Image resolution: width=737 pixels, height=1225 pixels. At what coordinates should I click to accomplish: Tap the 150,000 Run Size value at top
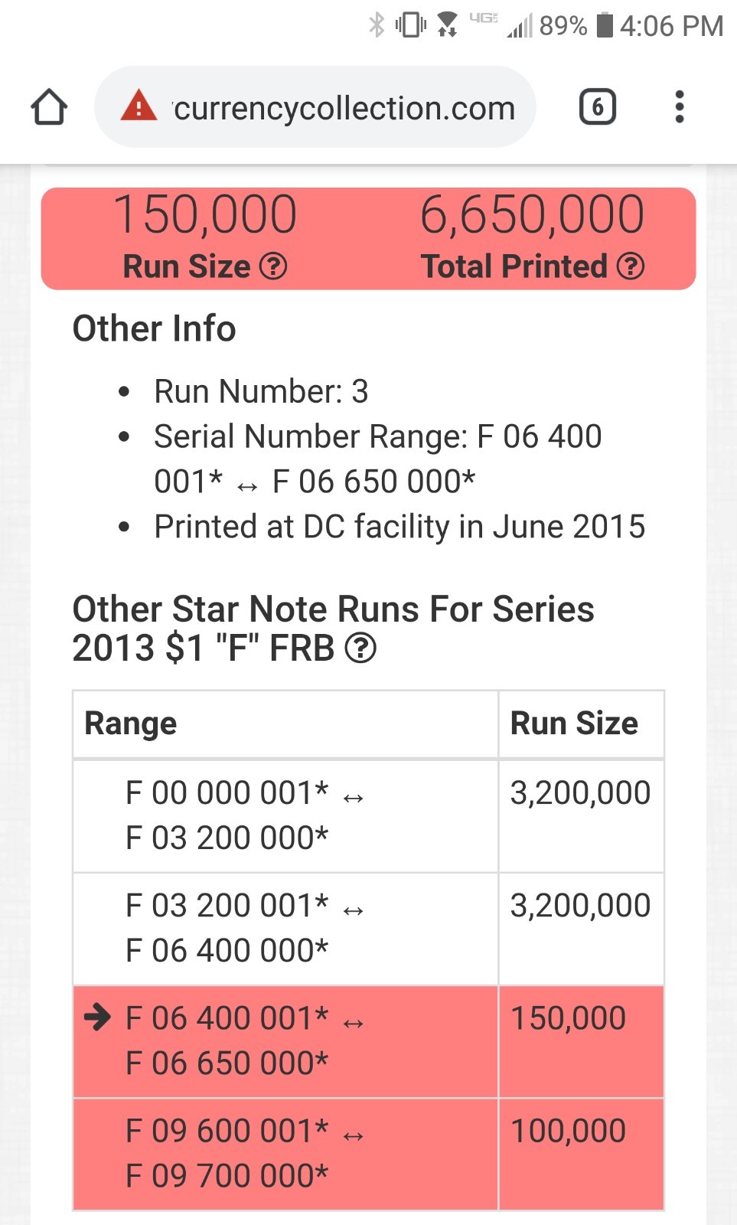tap(205, 214)
